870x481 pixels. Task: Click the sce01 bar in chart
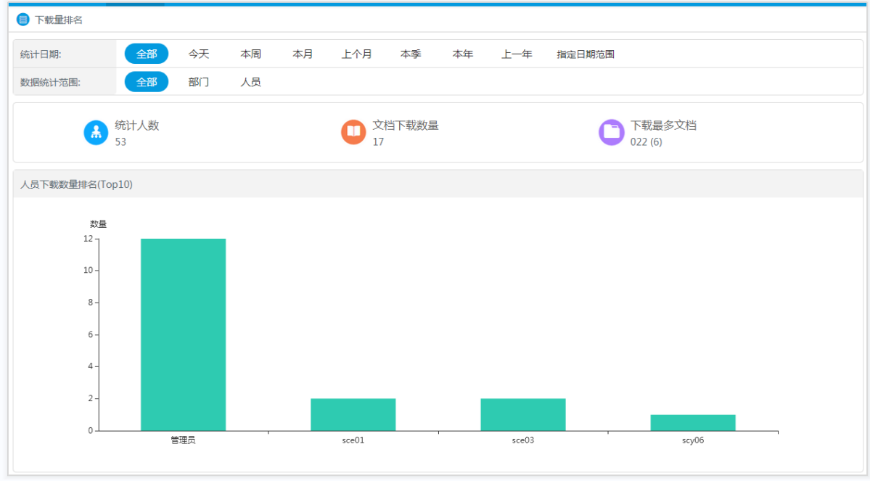tap(353, 414)
